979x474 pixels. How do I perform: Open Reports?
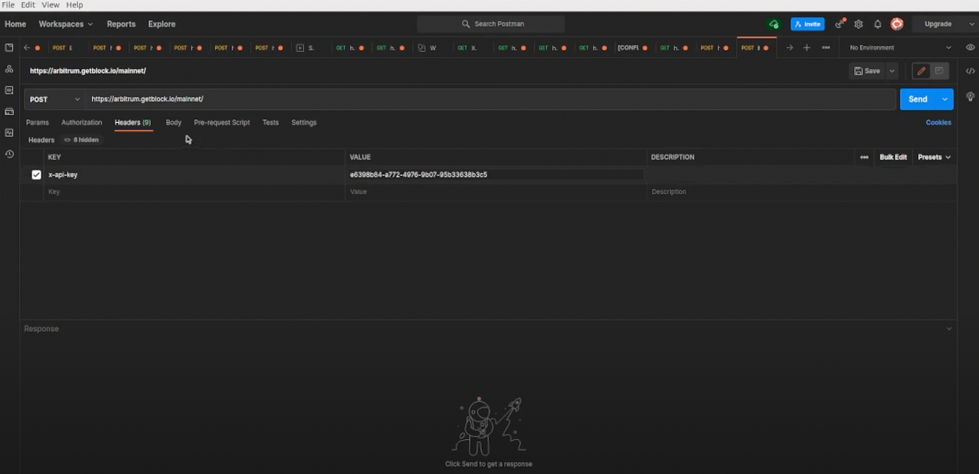pos(121,24)
